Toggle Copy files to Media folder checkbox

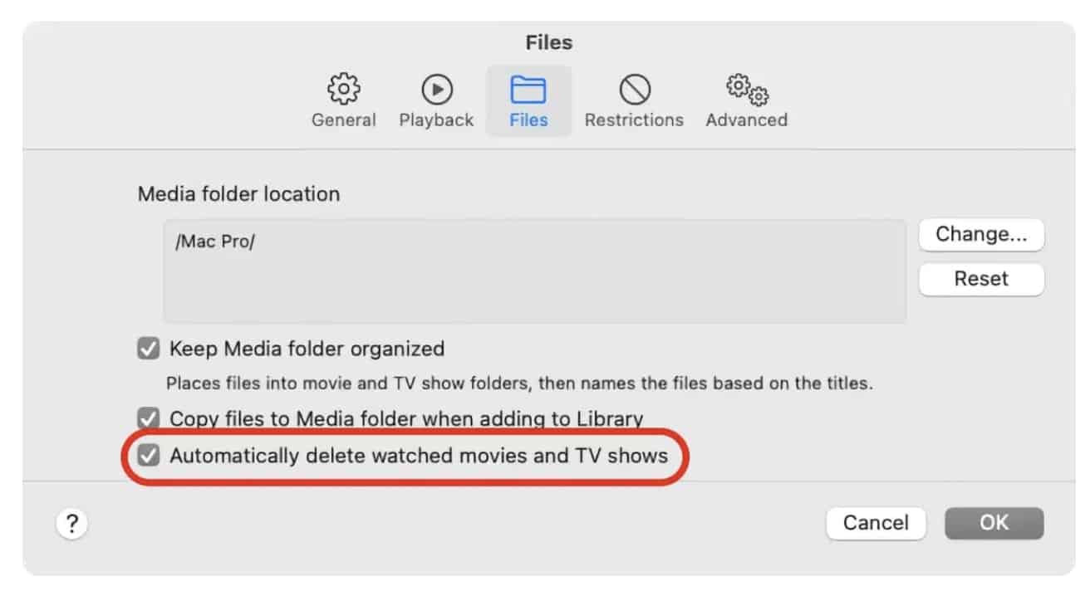(149, 418)
